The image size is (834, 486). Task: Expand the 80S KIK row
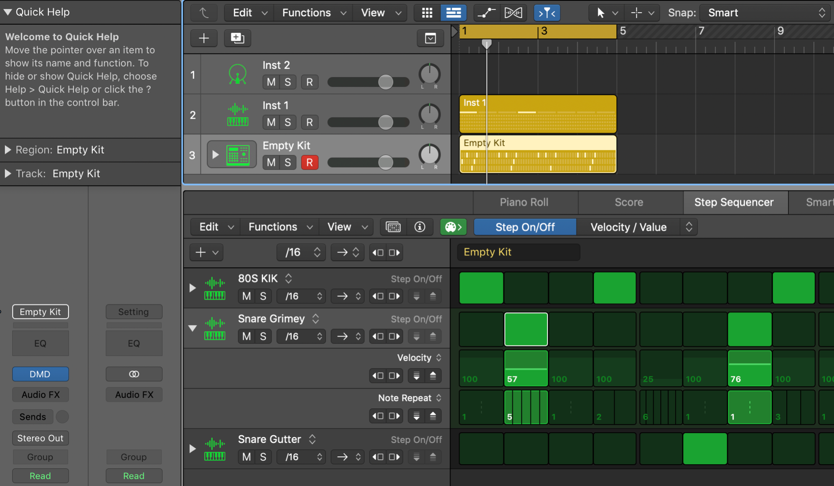[192, 288]
